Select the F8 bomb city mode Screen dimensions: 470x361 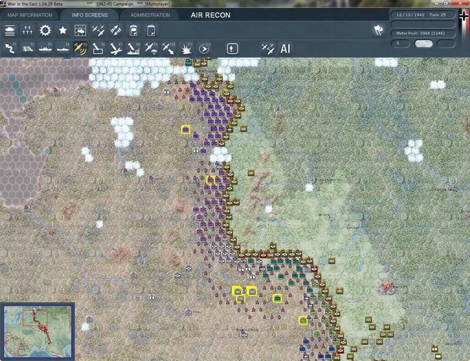pos(134,49)
